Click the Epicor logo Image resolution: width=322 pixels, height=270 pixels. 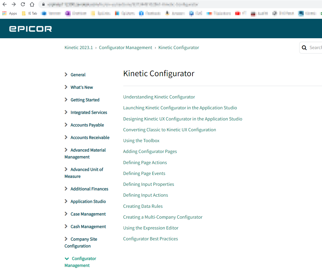pyautogui.click(x=30, y=29)
